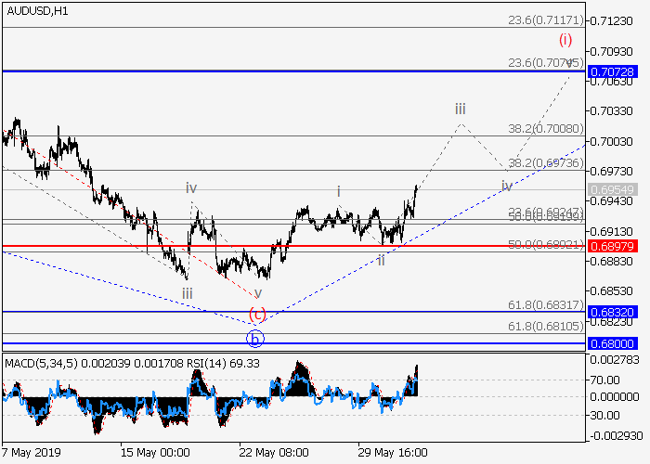Click the red (i) wave label
The image size is (650, 464).
[565, 40]
